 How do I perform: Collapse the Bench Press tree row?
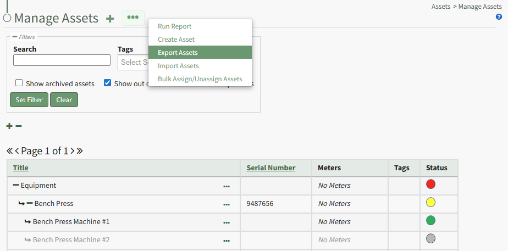coord(30,204)
